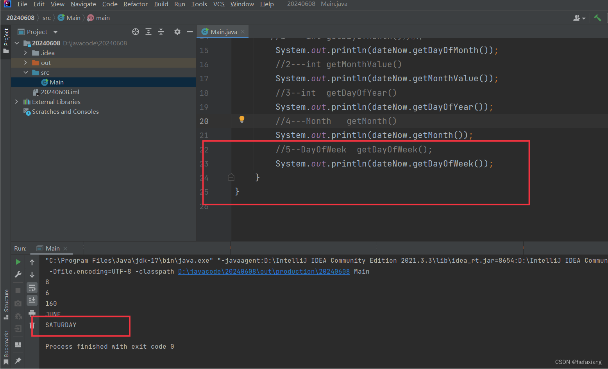Screen dimensions: 608x369
Task: Hide the Project tool window
Action: pyautogui.click(x=190, y=32)
